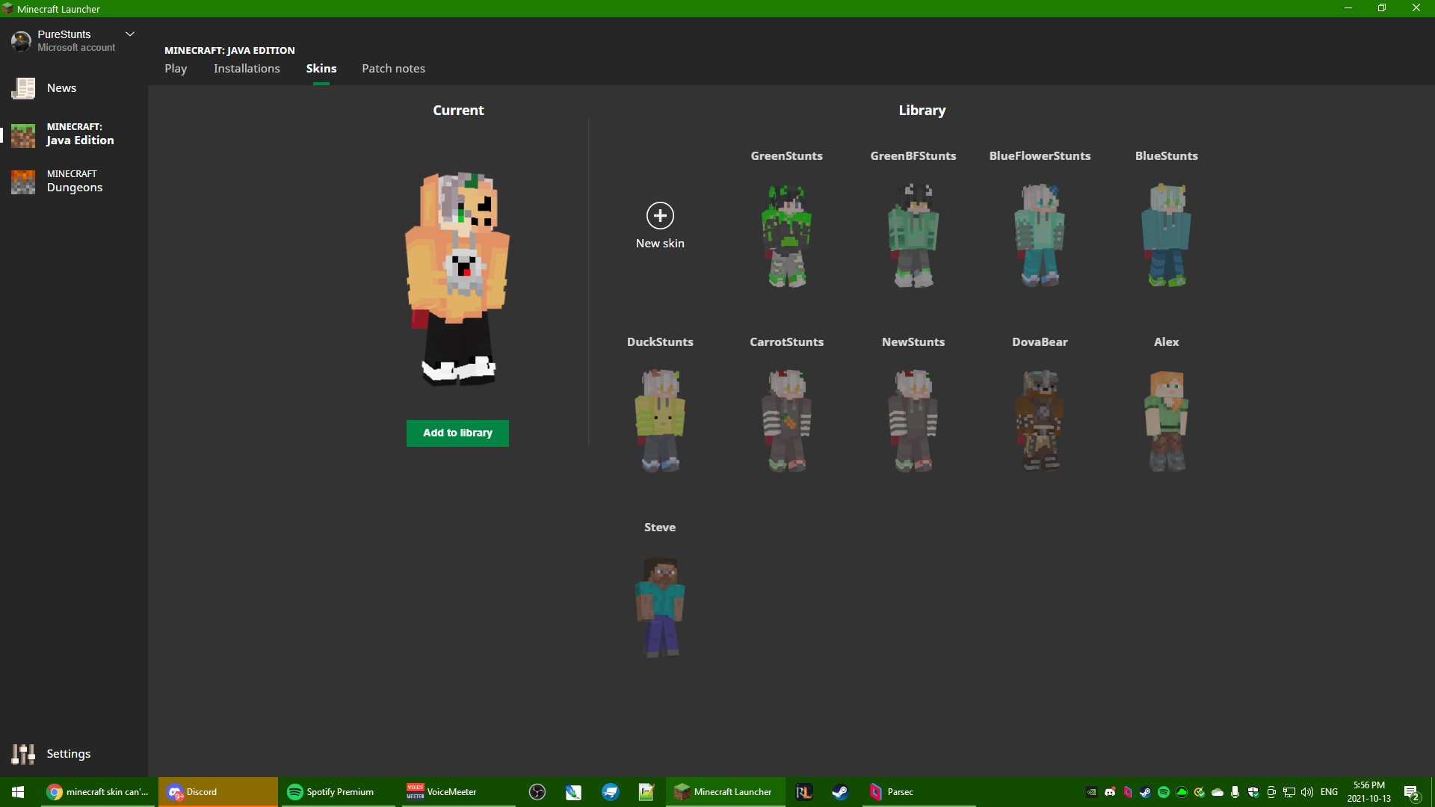Click the Add to library button
Screen dimensions: 1435x807
point(457,433)
